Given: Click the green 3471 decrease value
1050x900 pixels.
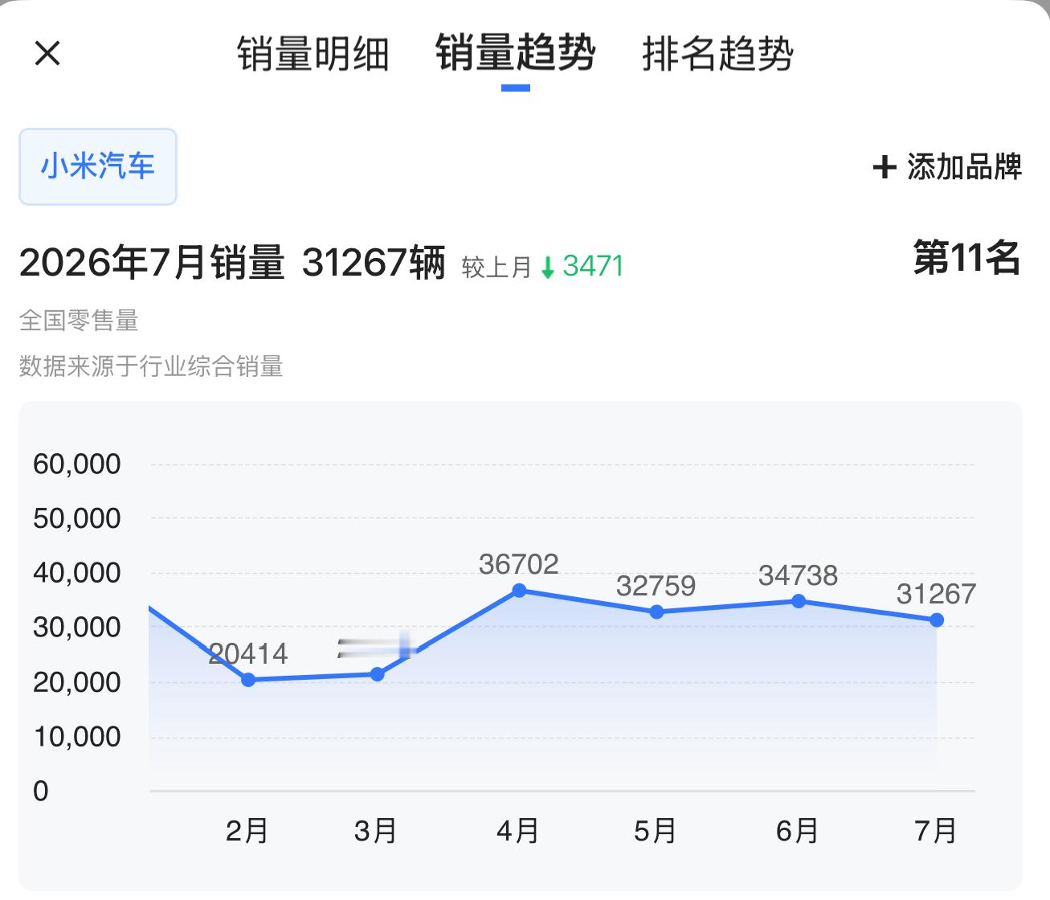Looking at the screenshot, I should tap(594, 266).
